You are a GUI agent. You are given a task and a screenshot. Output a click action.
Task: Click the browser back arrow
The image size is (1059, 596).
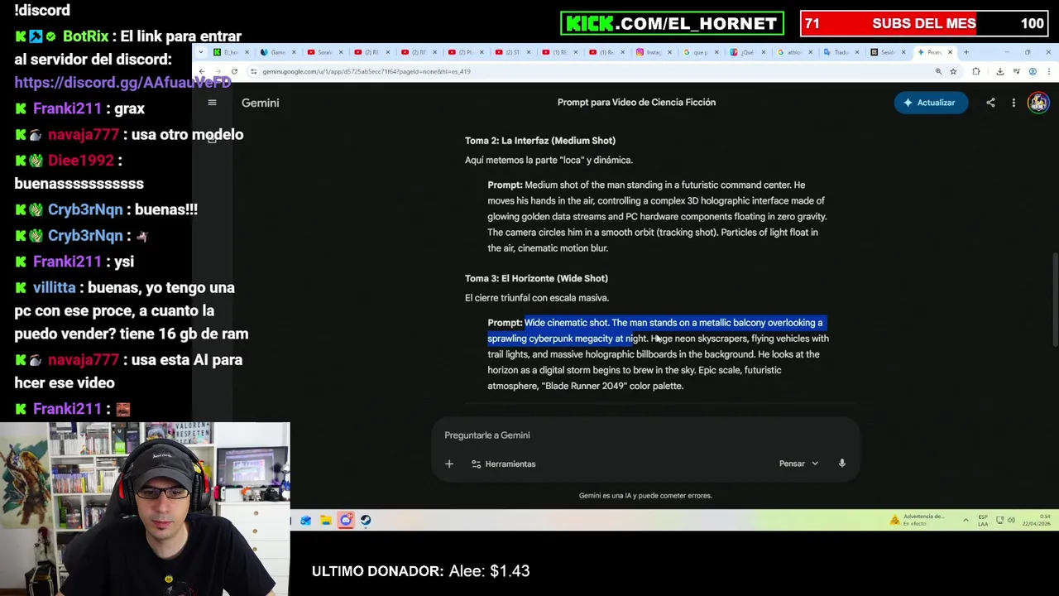201,72
